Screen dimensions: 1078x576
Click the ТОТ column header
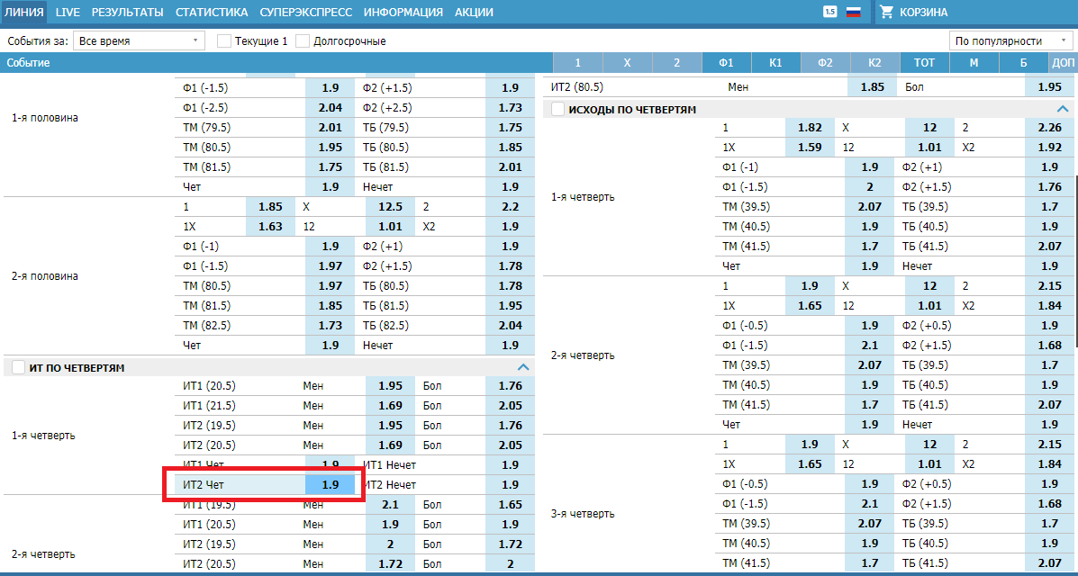(x=924, y=63)
